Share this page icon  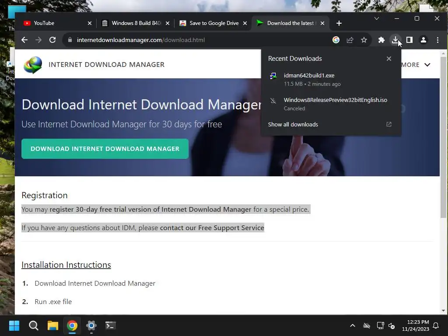click(x=350, y=40)
